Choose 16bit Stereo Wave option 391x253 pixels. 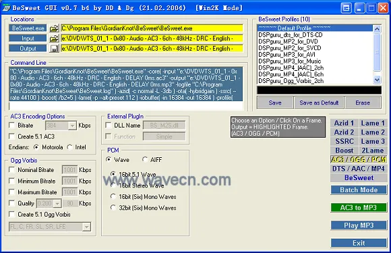[113, 186]
